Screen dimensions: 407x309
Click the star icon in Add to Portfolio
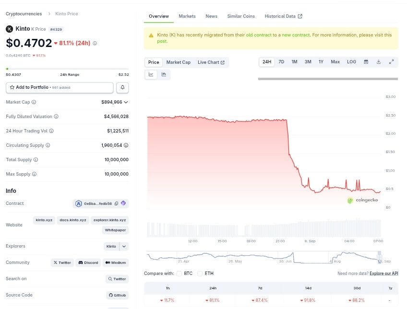click(12, 87)
